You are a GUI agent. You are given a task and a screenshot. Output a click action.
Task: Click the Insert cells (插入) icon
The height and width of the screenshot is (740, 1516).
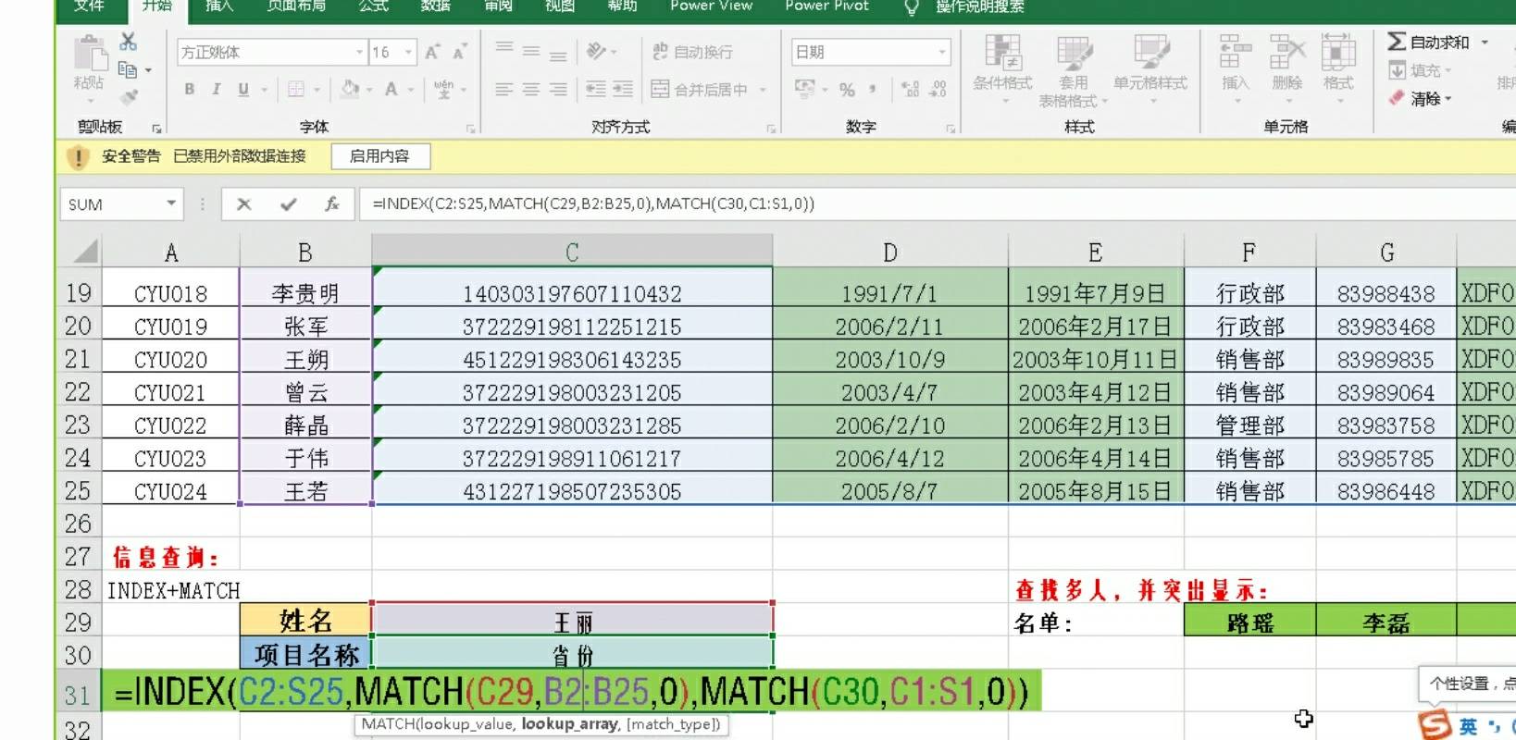pyautogui.click(x=1236, y=52)
